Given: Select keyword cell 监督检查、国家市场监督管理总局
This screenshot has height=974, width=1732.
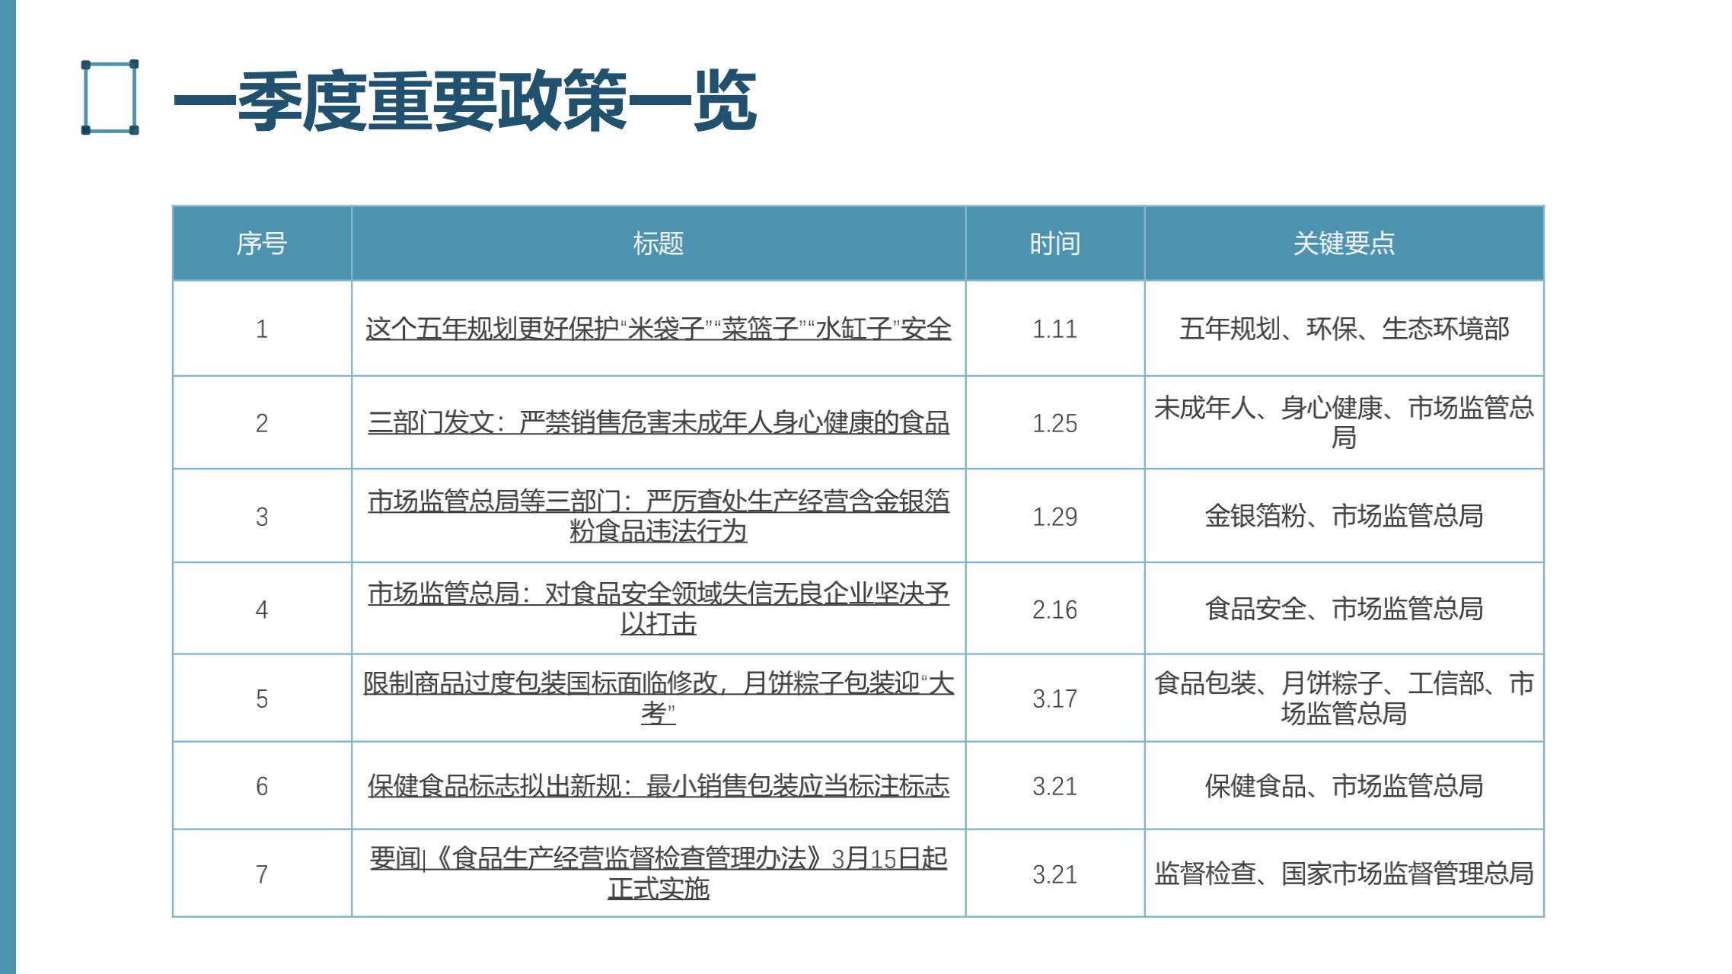Looking at the screenshot, I should click(1344, 874).
